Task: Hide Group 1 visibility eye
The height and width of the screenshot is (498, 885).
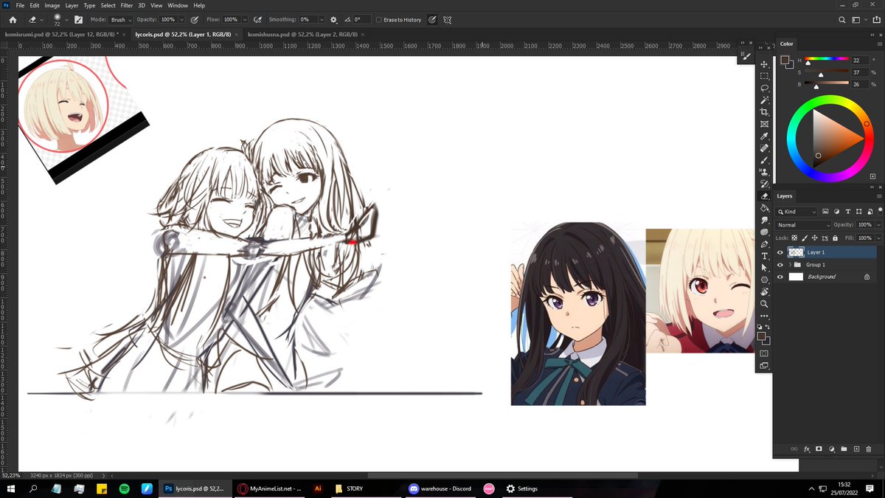Action: (780, 265)
